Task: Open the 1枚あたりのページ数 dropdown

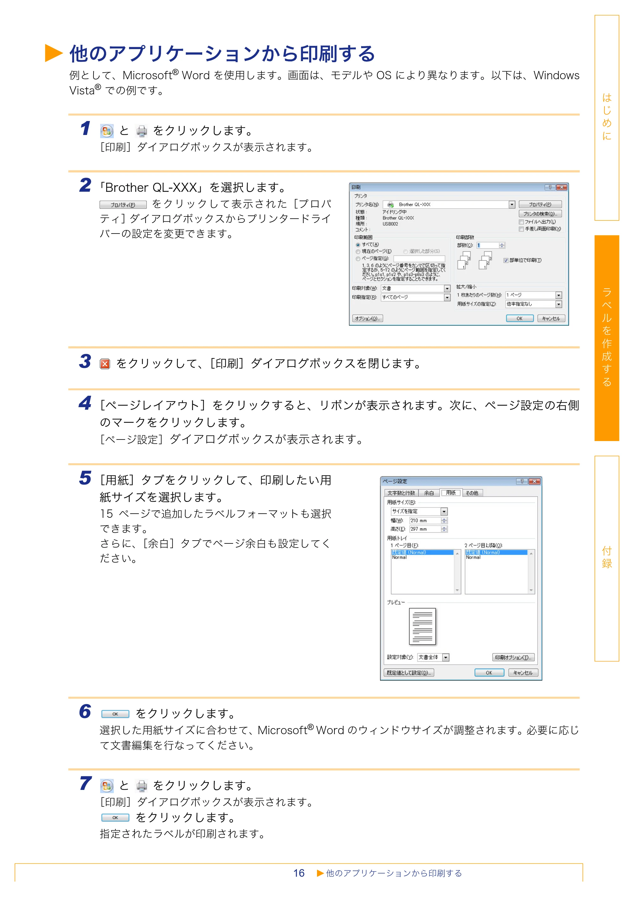Action: coord(559,295)
